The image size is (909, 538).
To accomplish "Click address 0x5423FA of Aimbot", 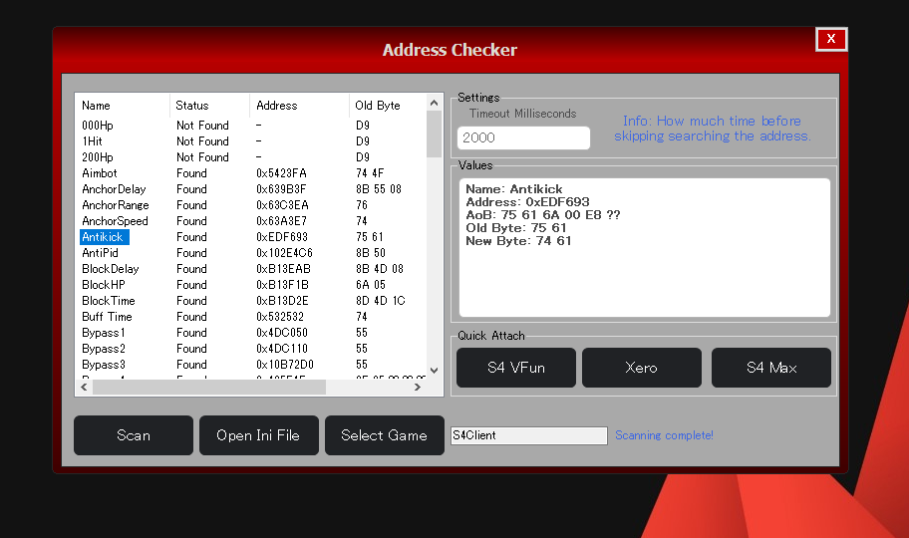I will point(281,173).
